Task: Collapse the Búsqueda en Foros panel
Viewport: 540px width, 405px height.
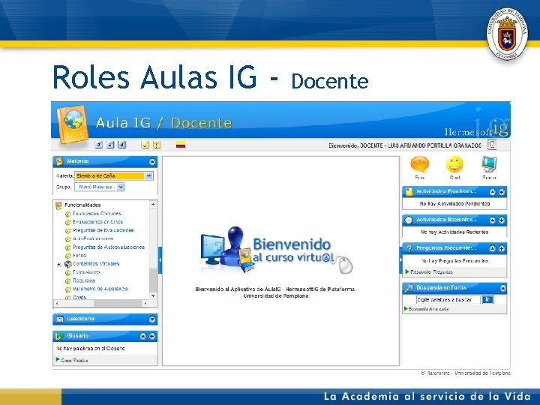Action: (502, 288)
